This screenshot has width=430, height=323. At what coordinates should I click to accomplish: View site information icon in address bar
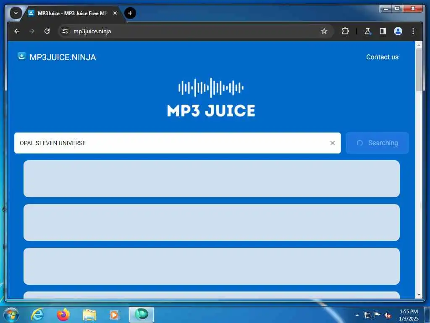65,31
